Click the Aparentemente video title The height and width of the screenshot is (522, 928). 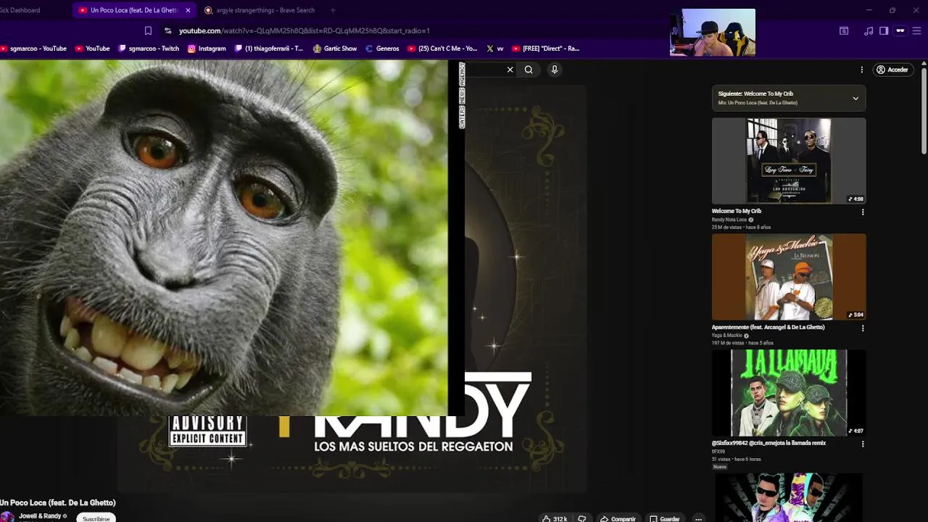[768, 327]
